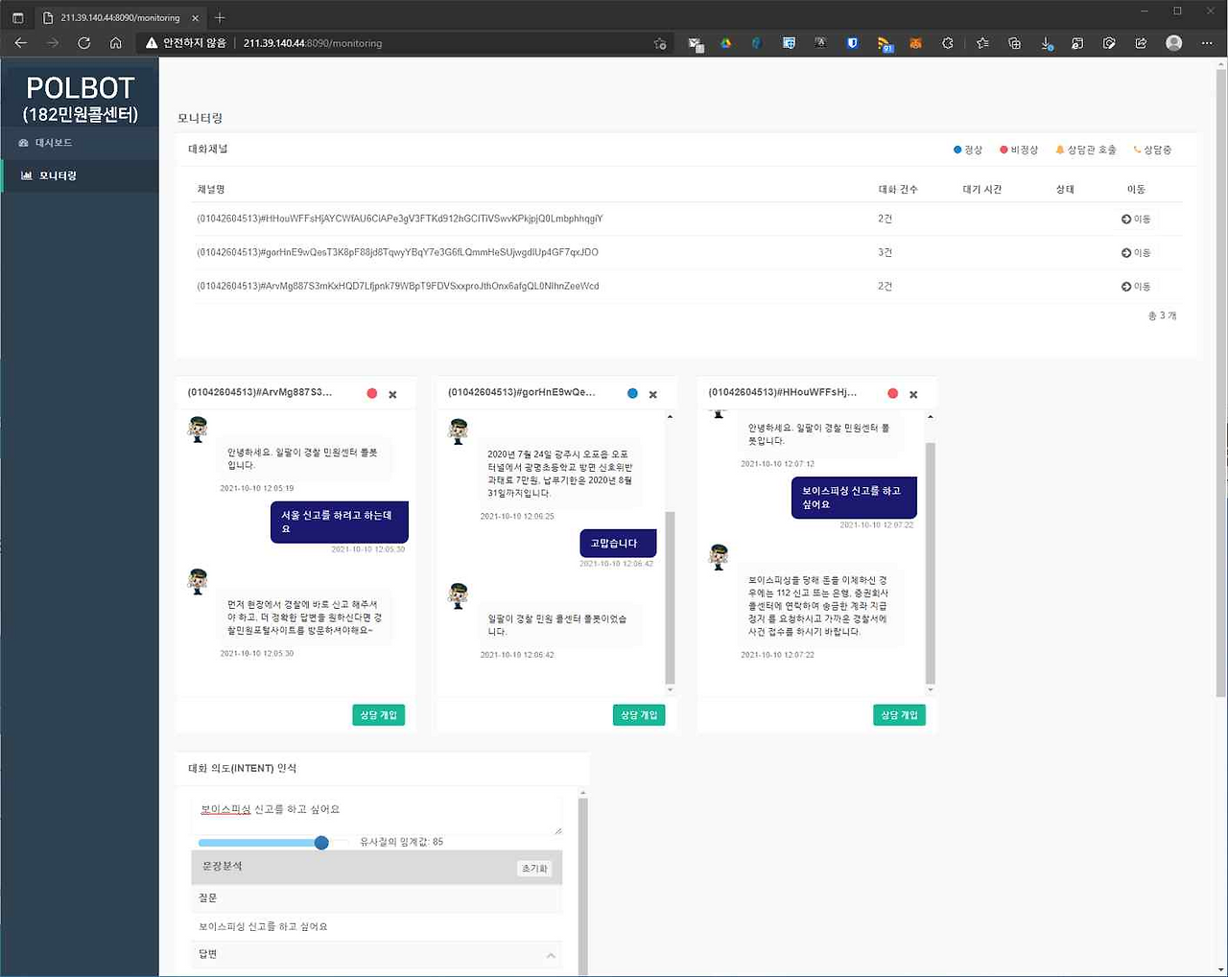Click 상담 개입 in the #gorHnE9wQe chat
Screen dimensions: 1228x977
639,715
